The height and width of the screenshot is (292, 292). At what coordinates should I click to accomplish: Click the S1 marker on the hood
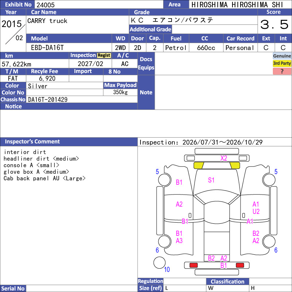[211, 180]
